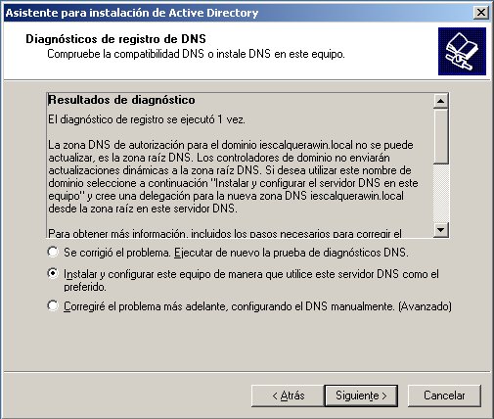Click the scroll down arrow in diagnostic results
494x419 pixels.
click(x=441, y=230)
